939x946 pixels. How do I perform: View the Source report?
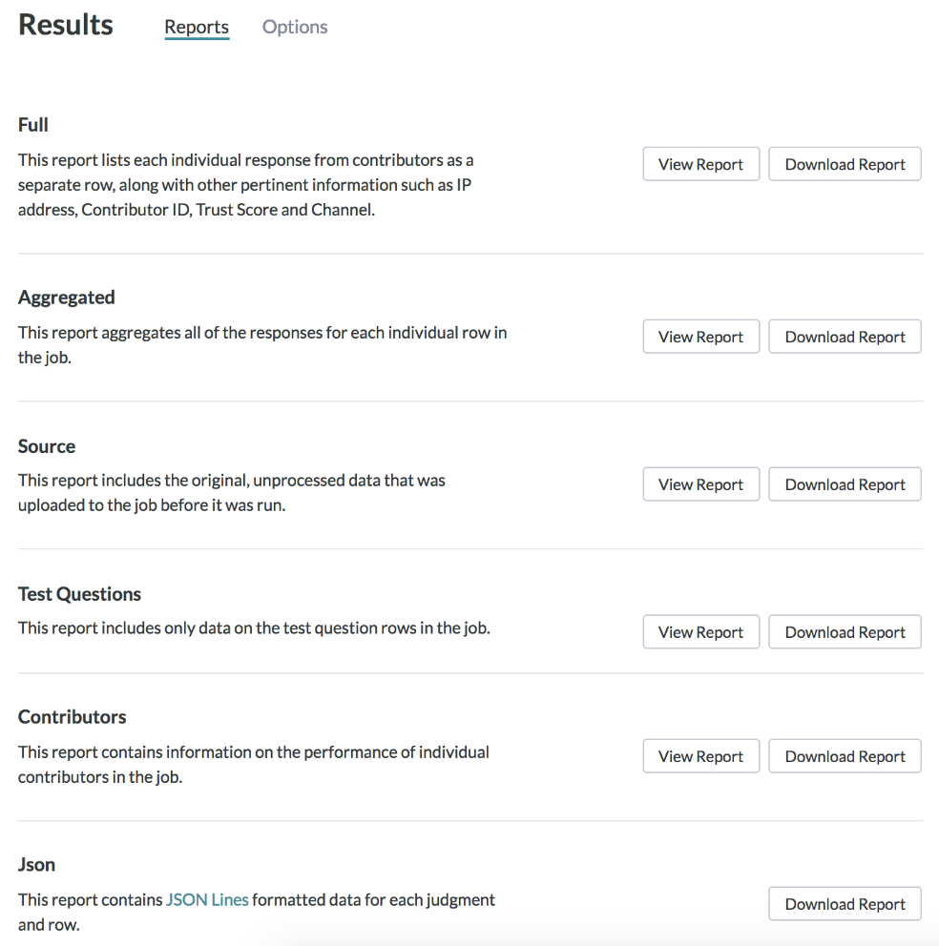tap(700, 484)
